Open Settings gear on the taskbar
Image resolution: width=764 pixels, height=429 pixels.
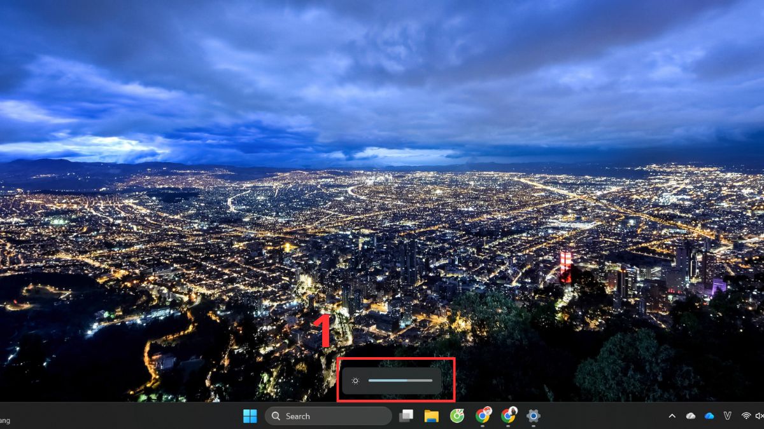coord(534,416)
